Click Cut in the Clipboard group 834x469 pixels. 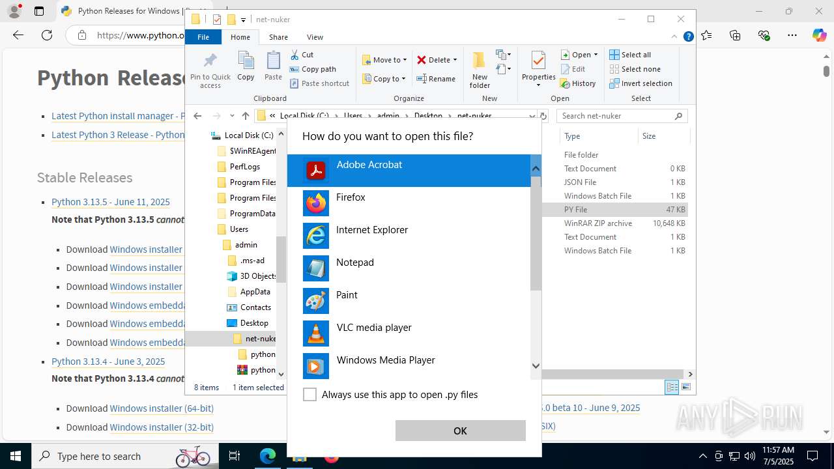point(302,55)
